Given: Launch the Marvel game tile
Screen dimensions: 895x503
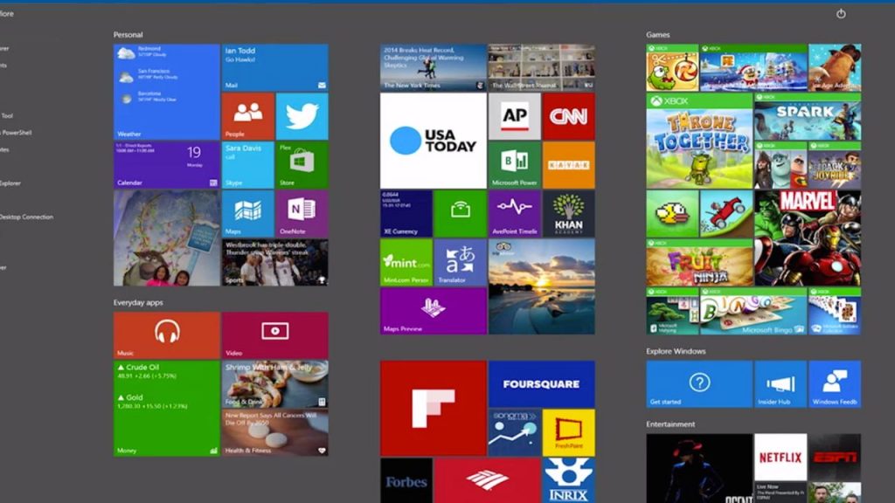Looking at the screenshot, I should tap(807, 238).
